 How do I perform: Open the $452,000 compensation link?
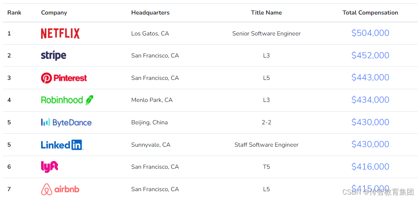[370, 55]
